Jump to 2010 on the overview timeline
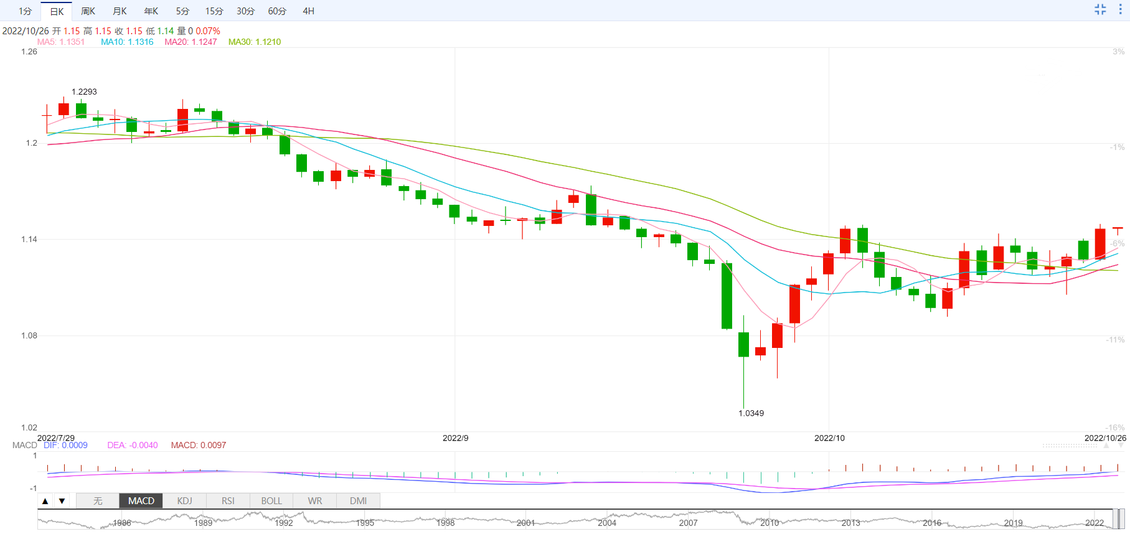 click(770, 523)
